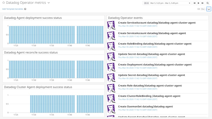
Task: Open the Create Role datadog-agent-cluster-agent event
Action: (150, 85)
